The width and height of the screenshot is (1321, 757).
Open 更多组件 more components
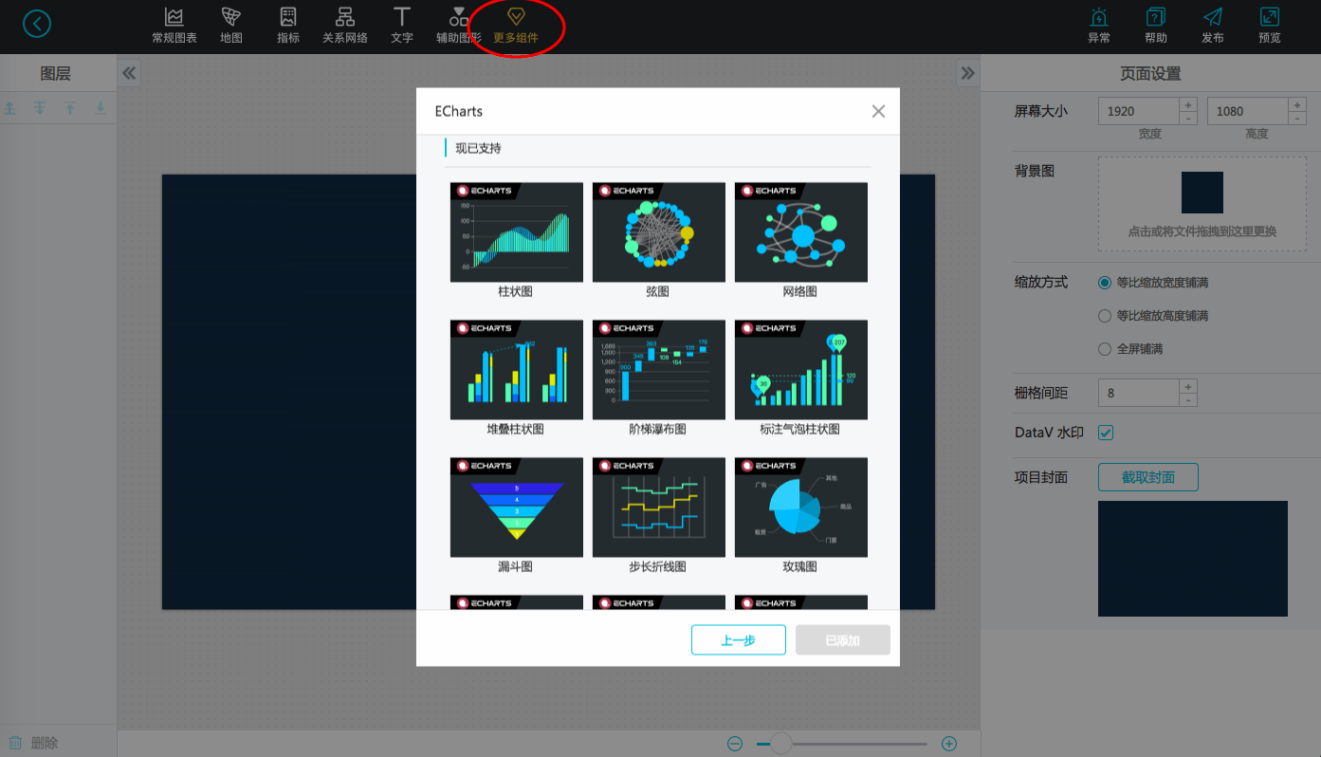point(516,26)
